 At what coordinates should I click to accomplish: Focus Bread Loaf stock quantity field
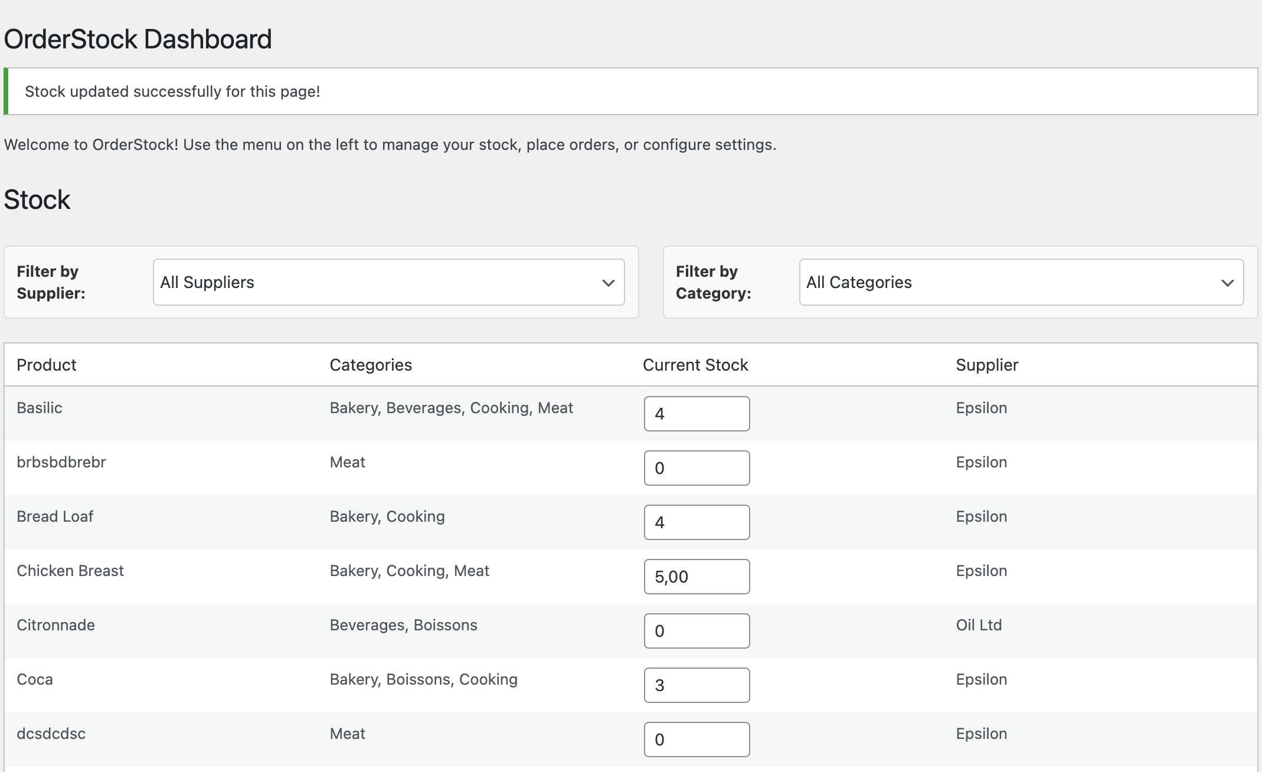coord(697,522)
